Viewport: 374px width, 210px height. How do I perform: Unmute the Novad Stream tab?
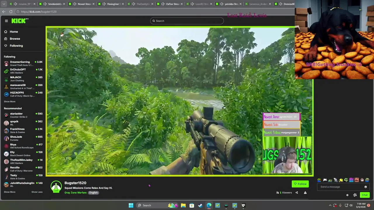[x=75, y=4]
